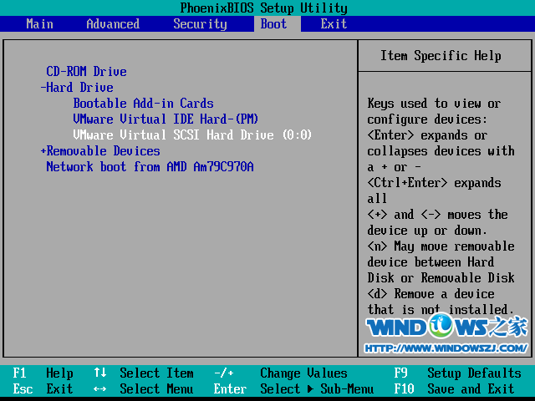Select Bootable Add-in Cards entry
The height and width of the screenshot is (401, 535).
[143, 104]
